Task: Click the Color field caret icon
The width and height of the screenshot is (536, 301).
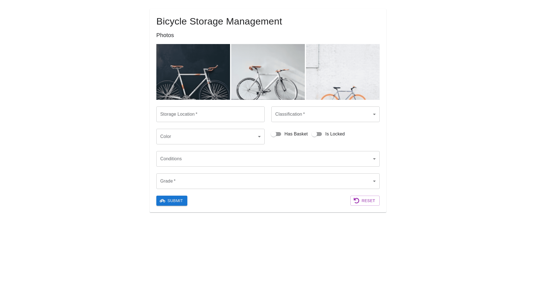Action: click(x=259, y=137)
